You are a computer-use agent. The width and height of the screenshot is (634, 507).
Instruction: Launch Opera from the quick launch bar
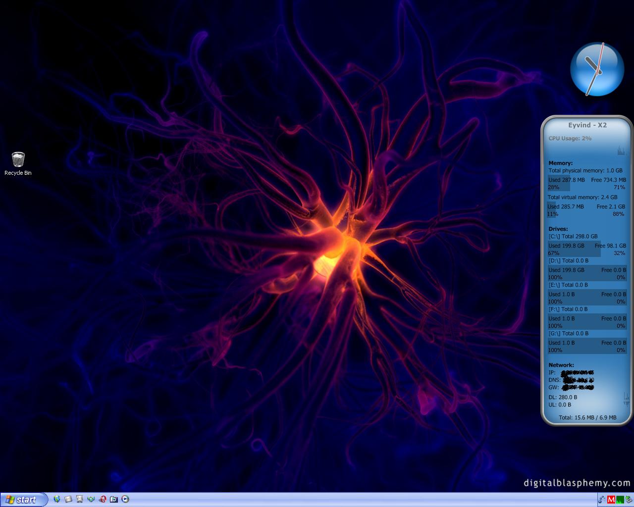coord(103,499)
